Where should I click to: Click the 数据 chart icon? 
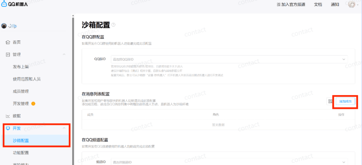coord(8,116)
